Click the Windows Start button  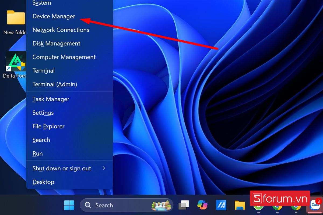coord(69,205)
